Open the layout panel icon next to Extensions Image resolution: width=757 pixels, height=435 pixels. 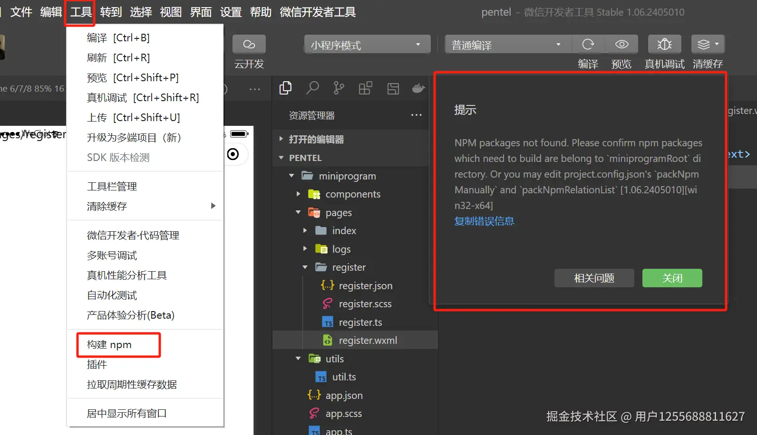point(393,88)
